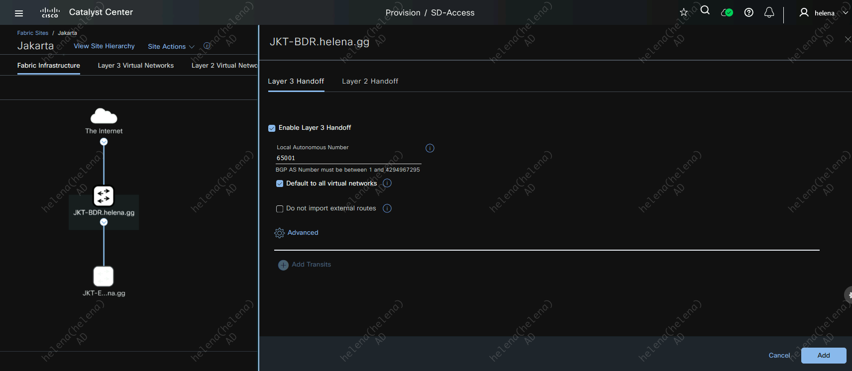852x371 pixels.
Task: Open the Layer 3 Virtual Networks tab
Action: [x=135, y=66]
